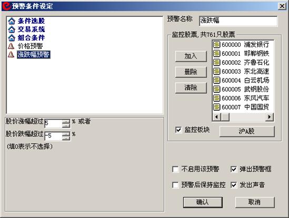Image resolution: width=289 pixels, height=218 pixels.
Task: Open the 沪A股 sector button
Action: tap(247, 131)
